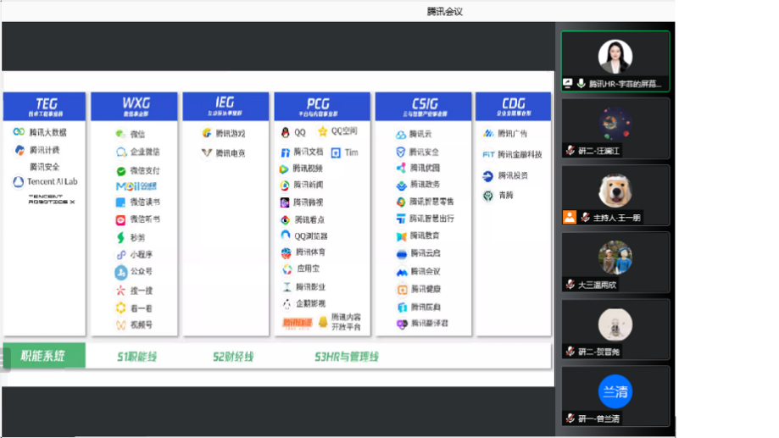This screenshot has height=438, width=779.
Task: Click the screen share icon on 腾讯HR tile
Action: tap(569, 84)
